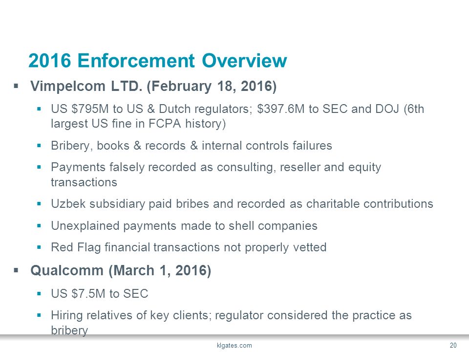Click the blue bullet before 'US $7.5M to SEC'
The height and width of the screenshot is (352, 469).
(39, 294)
